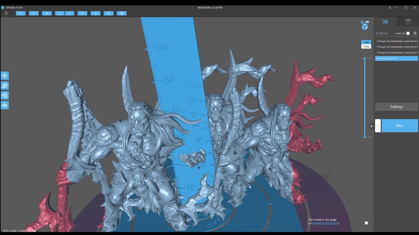Click the Auto Layout toolbar icon
This screenshot has width=419, height=235.
96,13
